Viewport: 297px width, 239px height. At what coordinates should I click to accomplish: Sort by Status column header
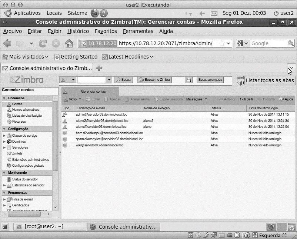(228, 108)
